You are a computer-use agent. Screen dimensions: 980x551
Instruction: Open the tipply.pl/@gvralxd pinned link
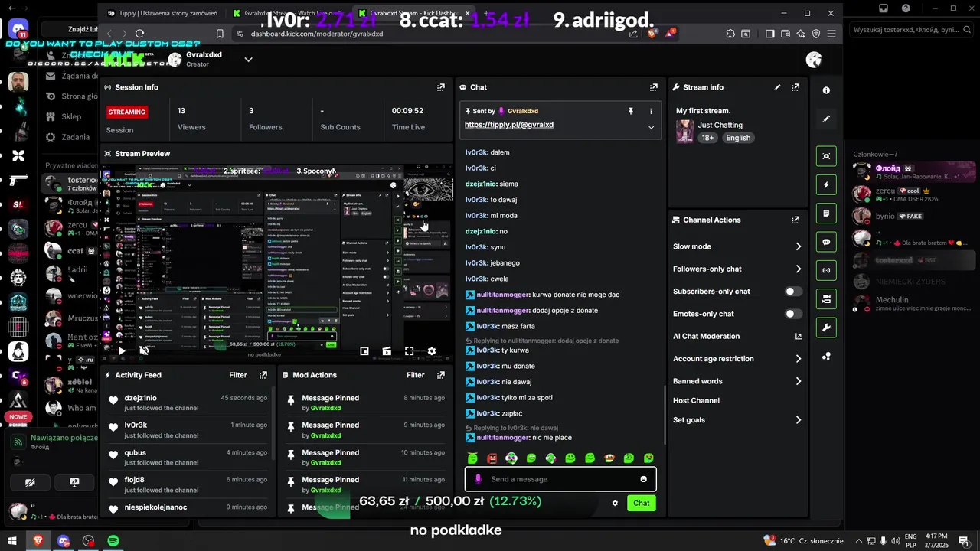pyautogui.click(x=509, y=125)
